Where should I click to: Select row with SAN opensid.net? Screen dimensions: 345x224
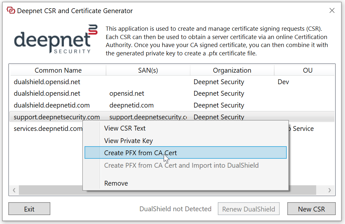(127, 94)
